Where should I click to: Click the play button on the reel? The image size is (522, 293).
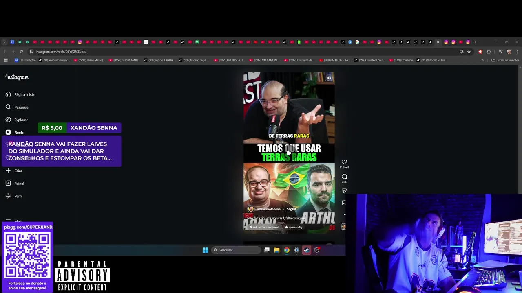point(289,153)
